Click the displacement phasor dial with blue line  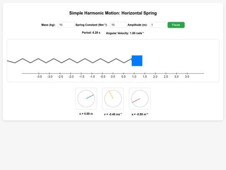click(86, 99)
